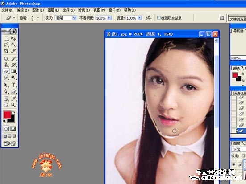This screenshot has height=184, width=246.
Task: Select the Clone Stamp tool
Action: click(x=6, y=65)
